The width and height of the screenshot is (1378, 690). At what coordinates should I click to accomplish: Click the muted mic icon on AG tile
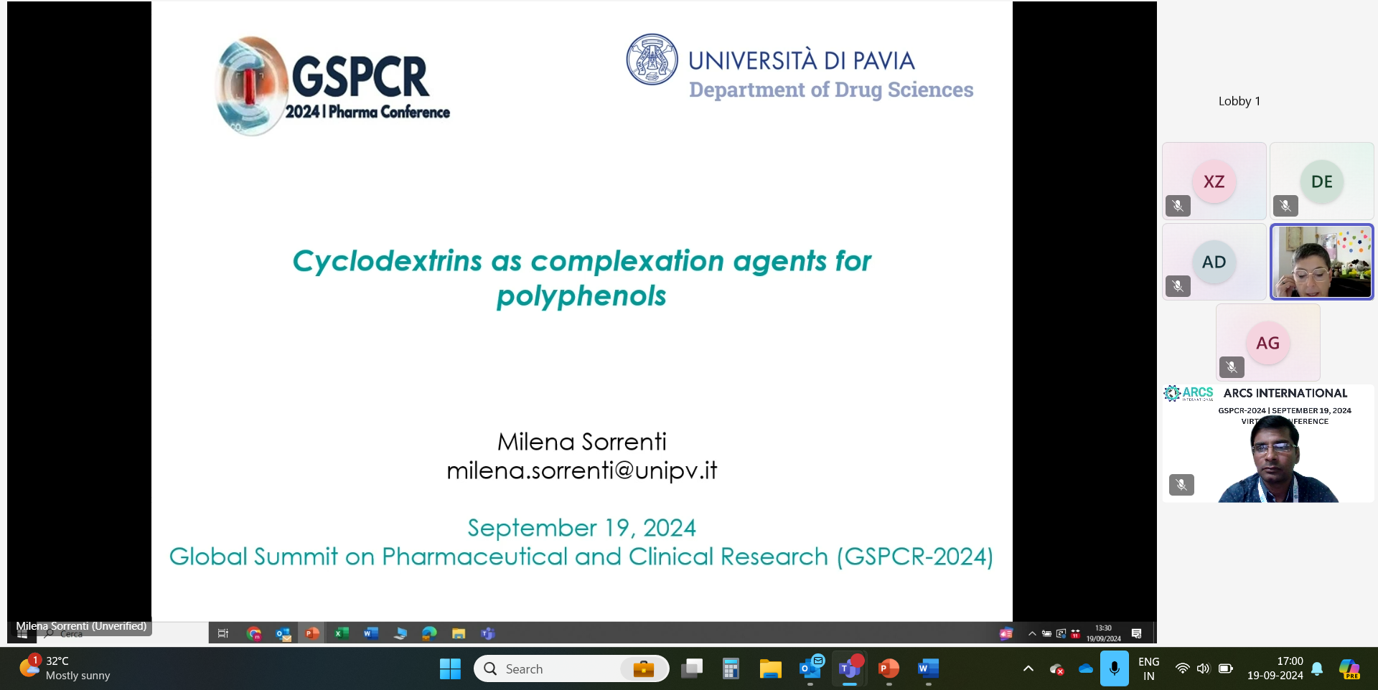1232,367
